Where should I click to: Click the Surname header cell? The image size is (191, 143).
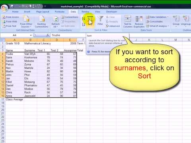click(30, 50)
